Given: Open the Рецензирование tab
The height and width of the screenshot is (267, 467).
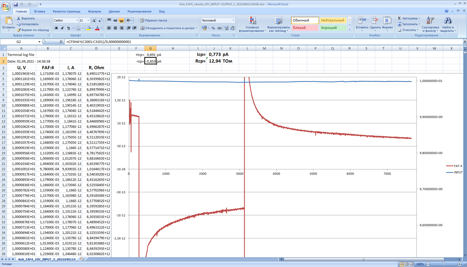Looking at the screenshot, I should 140,11.
